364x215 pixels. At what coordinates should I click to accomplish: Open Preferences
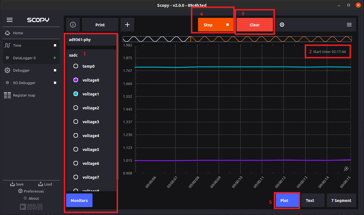click(x=31, y=191)
